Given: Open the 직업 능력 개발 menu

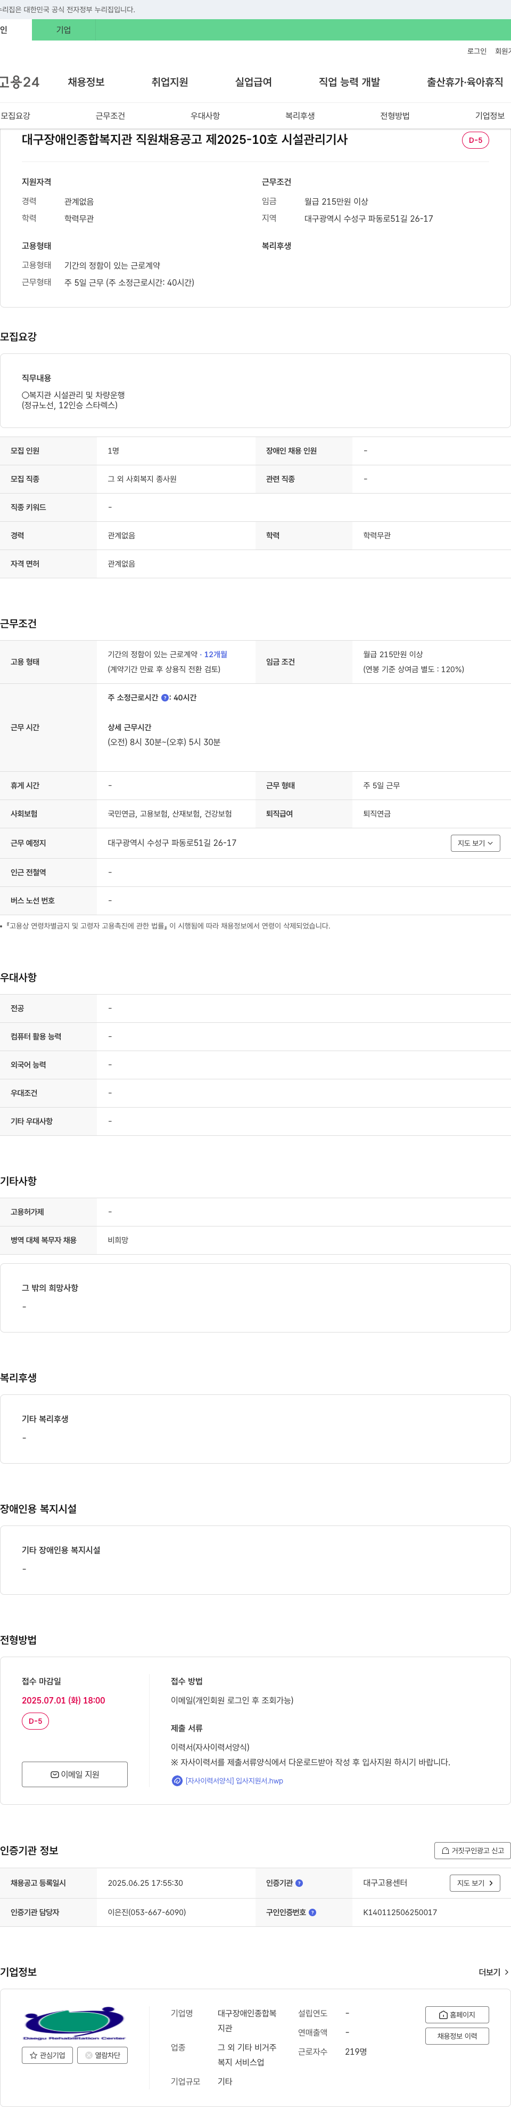Looking at the screenshot, I should (349, 82).
